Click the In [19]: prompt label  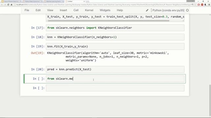[38, 47]
